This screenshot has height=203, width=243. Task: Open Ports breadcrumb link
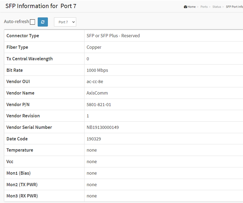coord(204,7)
